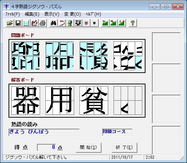
Task: Click the only cyan tile in fourth problem block
Action: tap(139, 63)
